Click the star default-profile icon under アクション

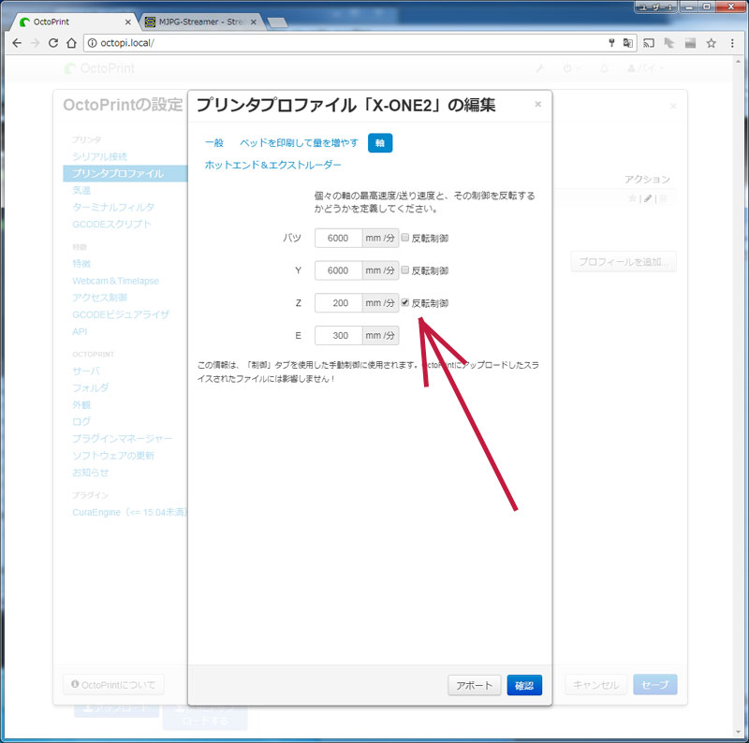point(633,198)
